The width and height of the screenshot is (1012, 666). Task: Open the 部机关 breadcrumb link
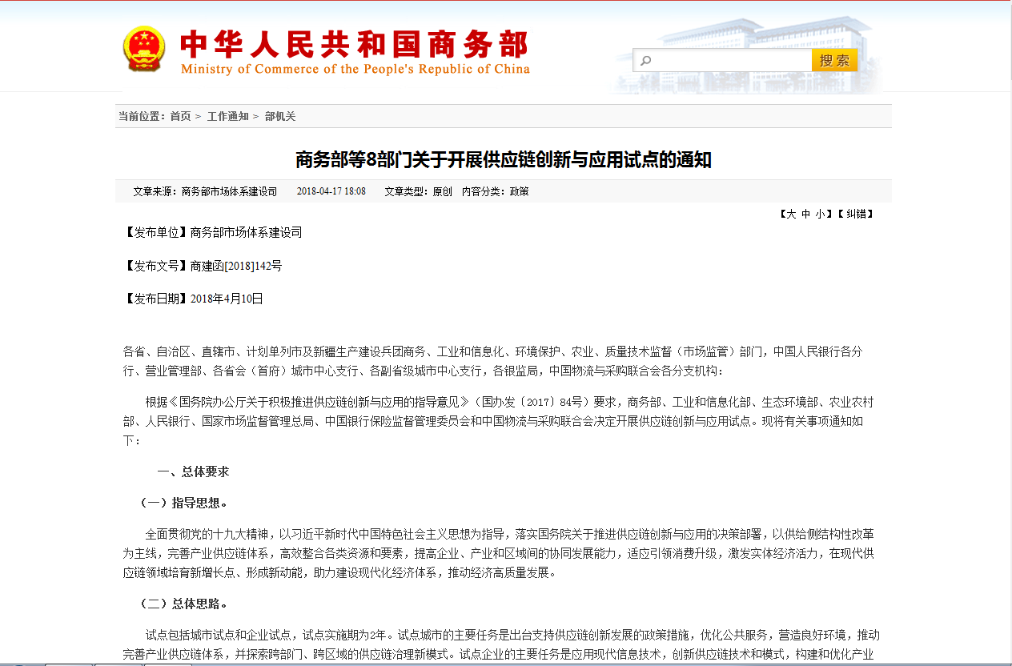point(280,116)
